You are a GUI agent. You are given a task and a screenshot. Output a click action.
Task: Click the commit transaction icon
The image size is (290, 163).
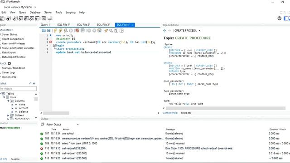click(89, 30)
